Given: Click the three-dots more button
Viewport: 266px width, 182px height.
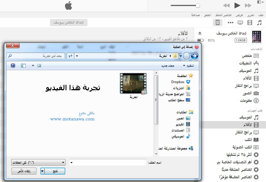Looking at the screenshot, I should 230,22.
